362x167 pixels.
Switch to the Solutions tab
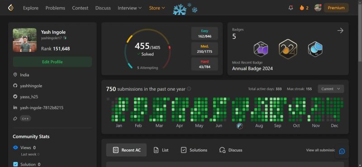click(194, 150)
